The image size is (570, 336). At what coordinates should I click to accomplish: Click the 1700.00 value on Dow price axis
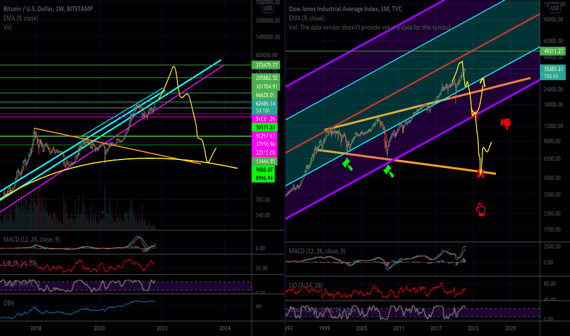pyautogui.click(x=552, y=230)
